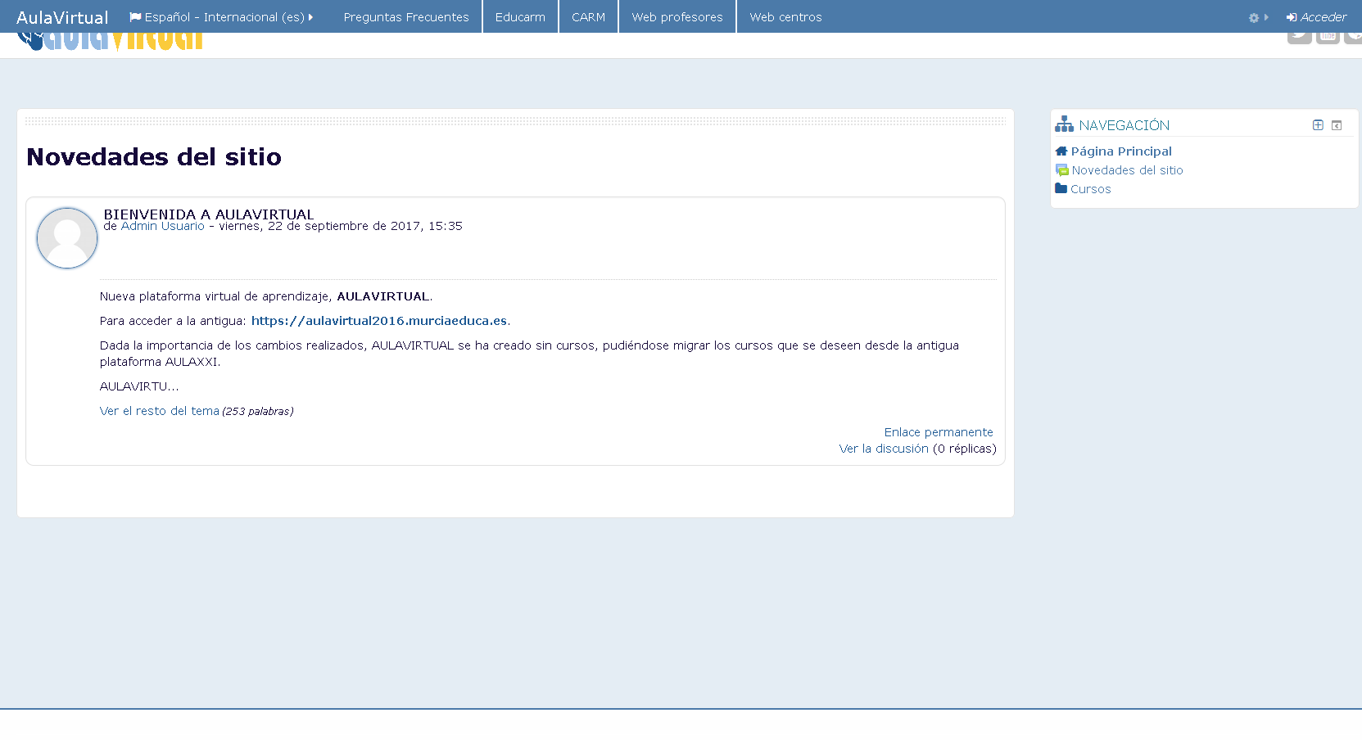1362x740 pixels.
Task: Click the BIENVENIDA A AULAVIRTUAL post title
Action: 209,214
